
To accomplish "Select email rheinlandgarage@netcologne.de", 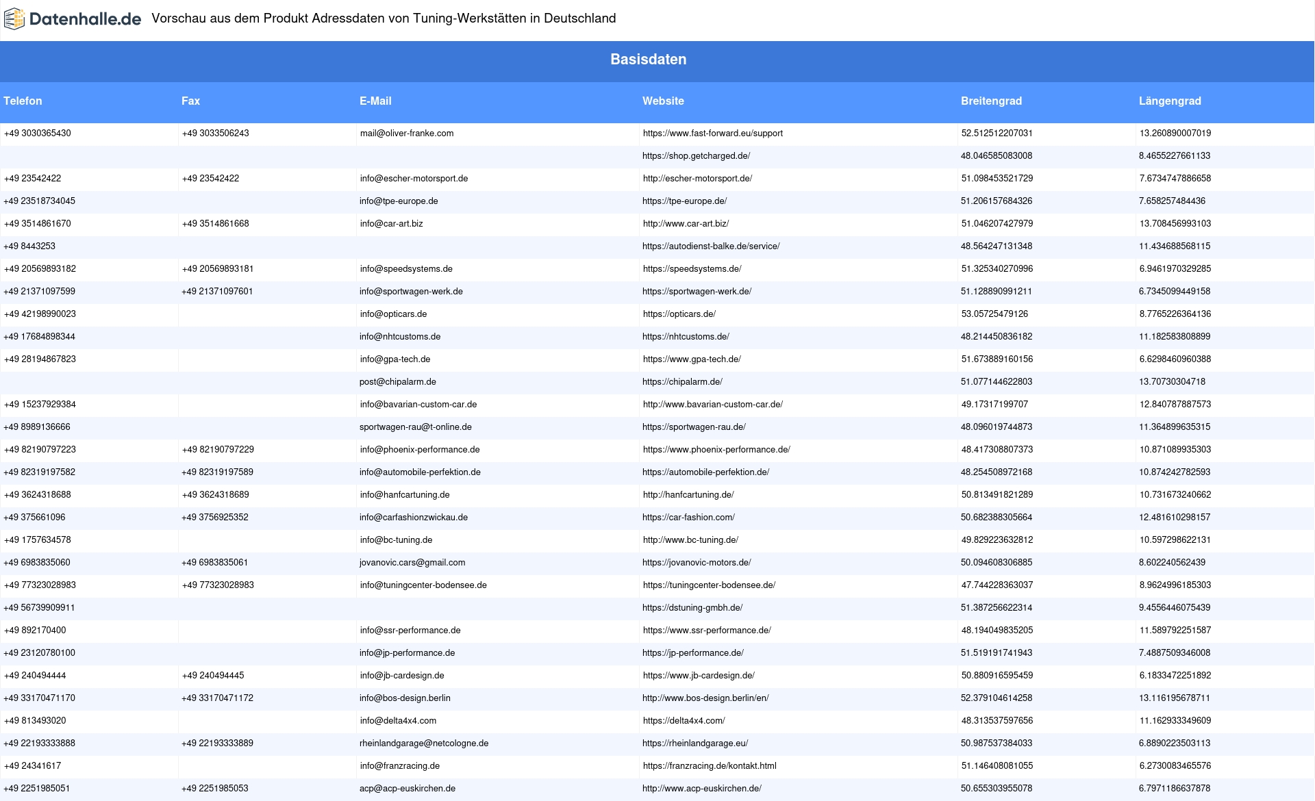I will click(424, 743).
